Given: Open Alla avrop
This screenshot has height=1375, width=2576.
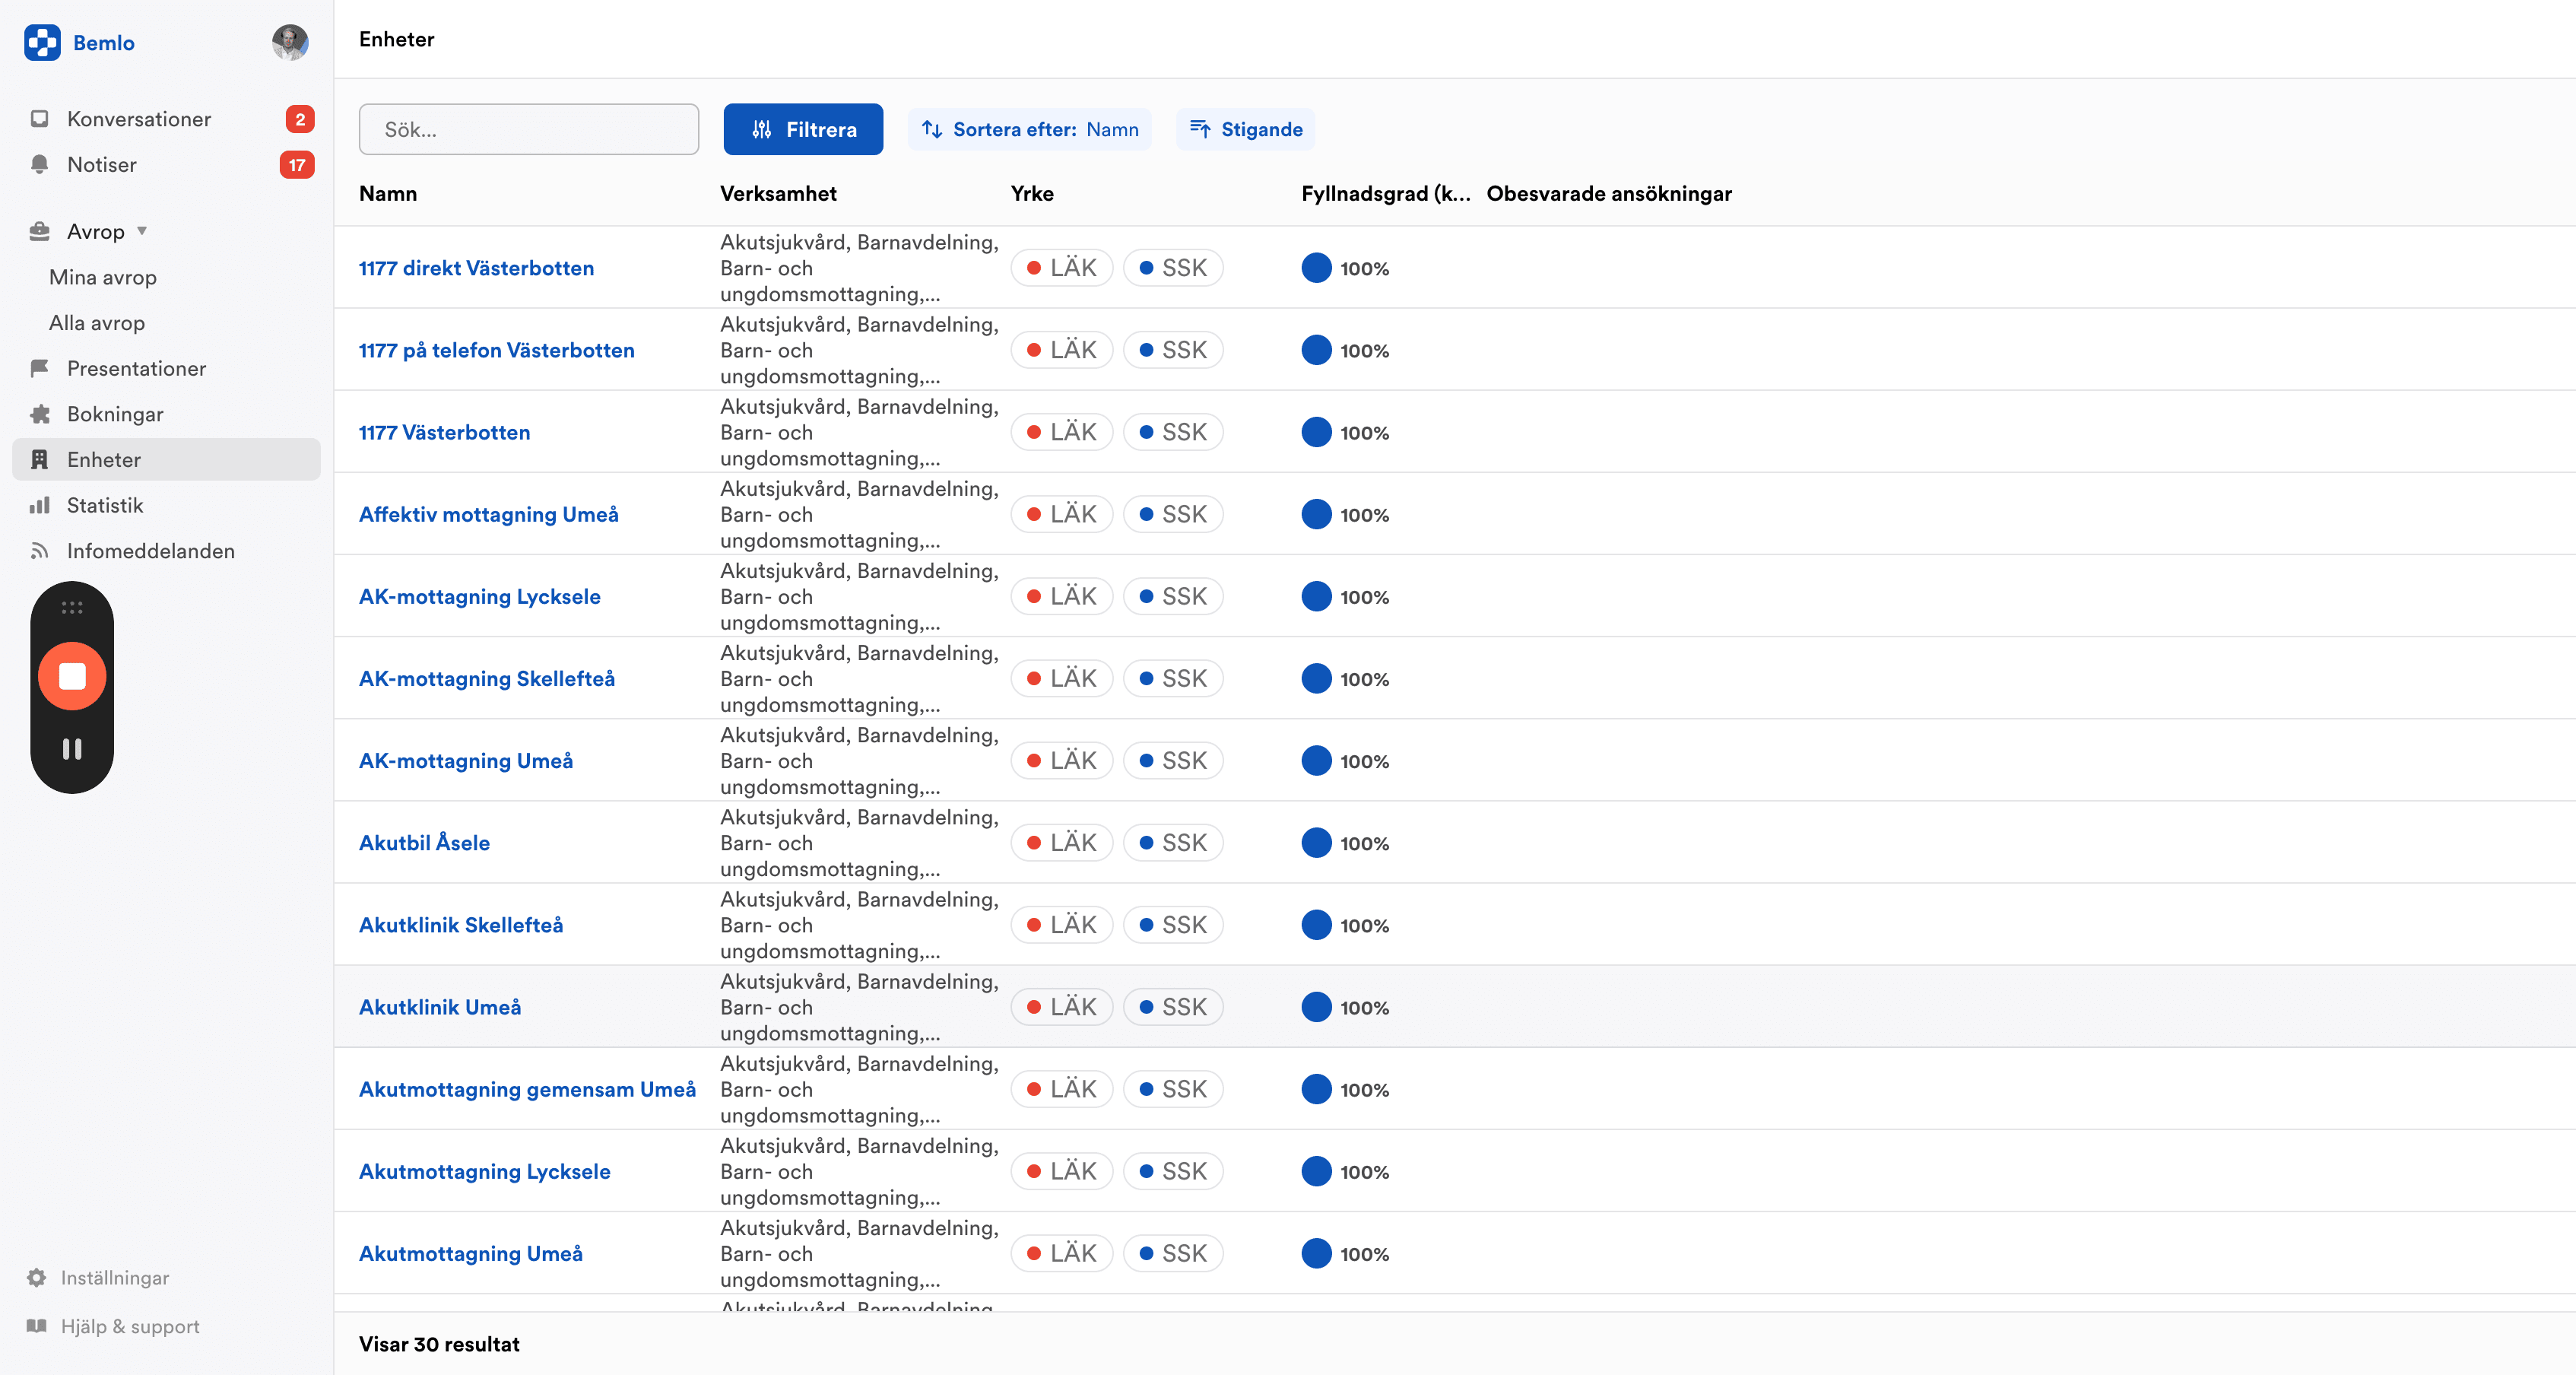Looking at the screenshot, I should (97, 323).
